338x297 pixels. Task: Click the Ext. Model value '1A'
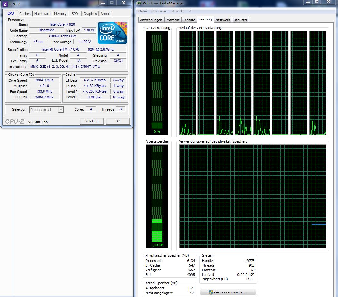(x=78, y=61)
